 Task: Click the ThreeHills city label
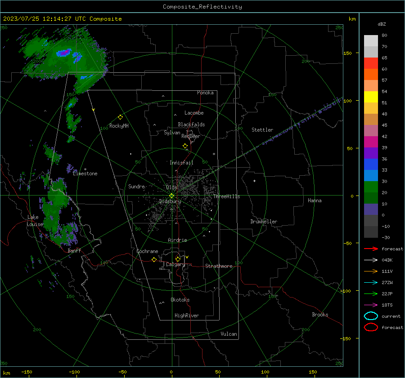tap(226, 196)
